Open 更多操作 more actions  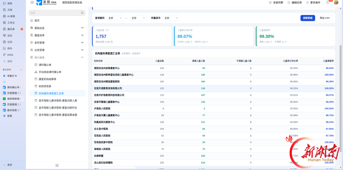[x=313, y=3]
